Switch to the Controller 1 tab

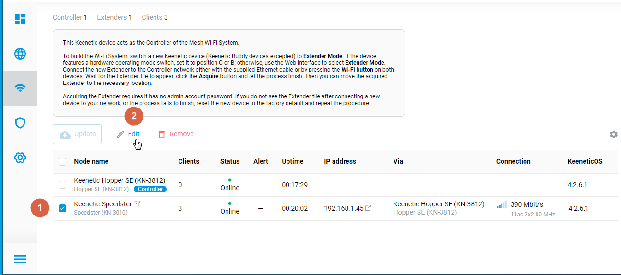[x=70, y=17]
